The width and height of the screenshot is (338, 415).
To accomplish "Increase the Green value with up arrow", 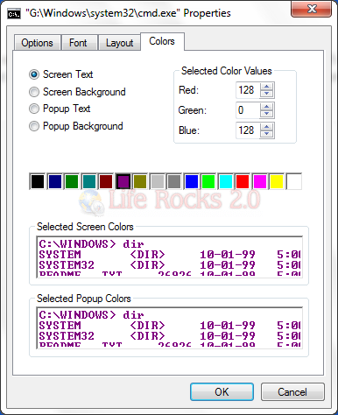I will point(266,107).
